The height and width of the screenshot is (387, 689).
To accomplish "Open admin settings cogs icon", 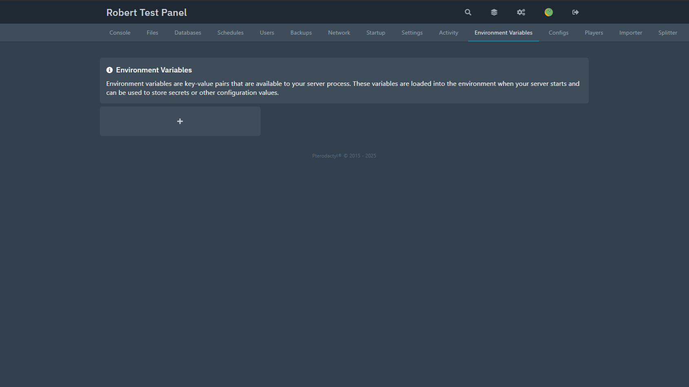I will point(521,12).
